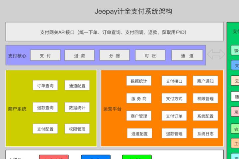Click the 分 账 box

tap(115, 55)
